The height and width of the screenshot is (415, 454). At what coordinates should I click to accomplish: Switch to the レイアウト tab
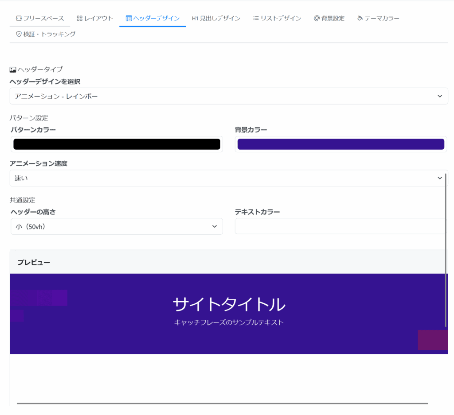coord(95,18)
